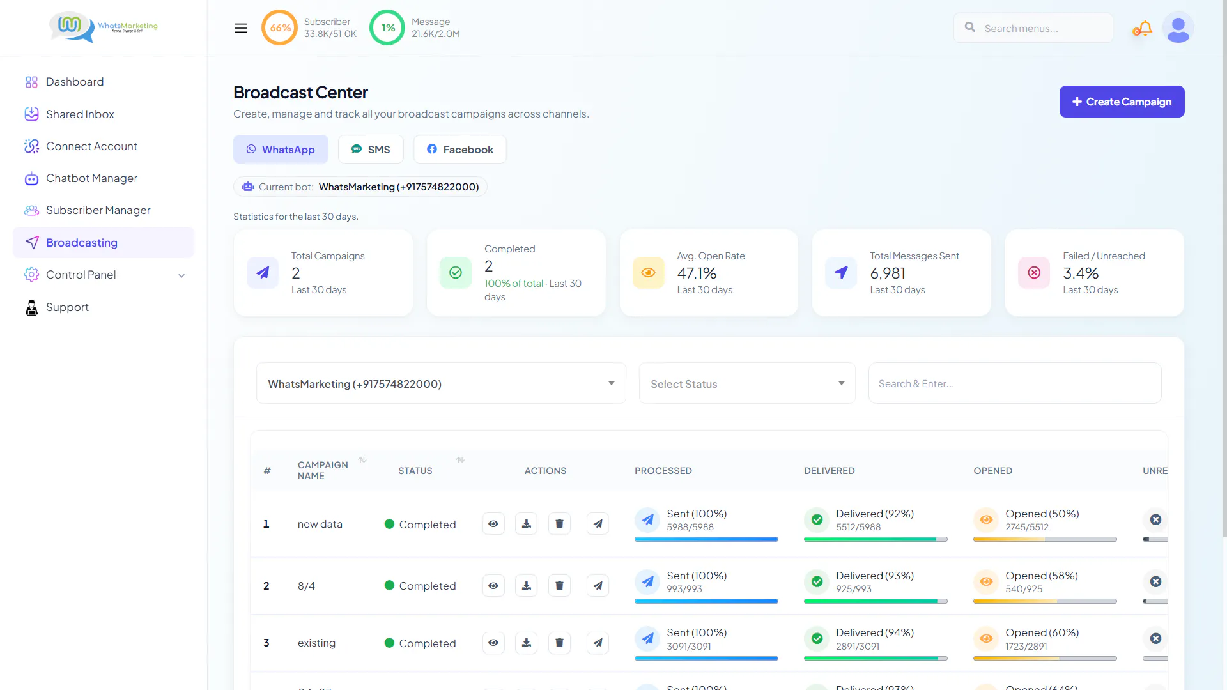The image size is (1227, 690).
Task: Click the Failed / Unreached x icon
Action: point(1034,273)
